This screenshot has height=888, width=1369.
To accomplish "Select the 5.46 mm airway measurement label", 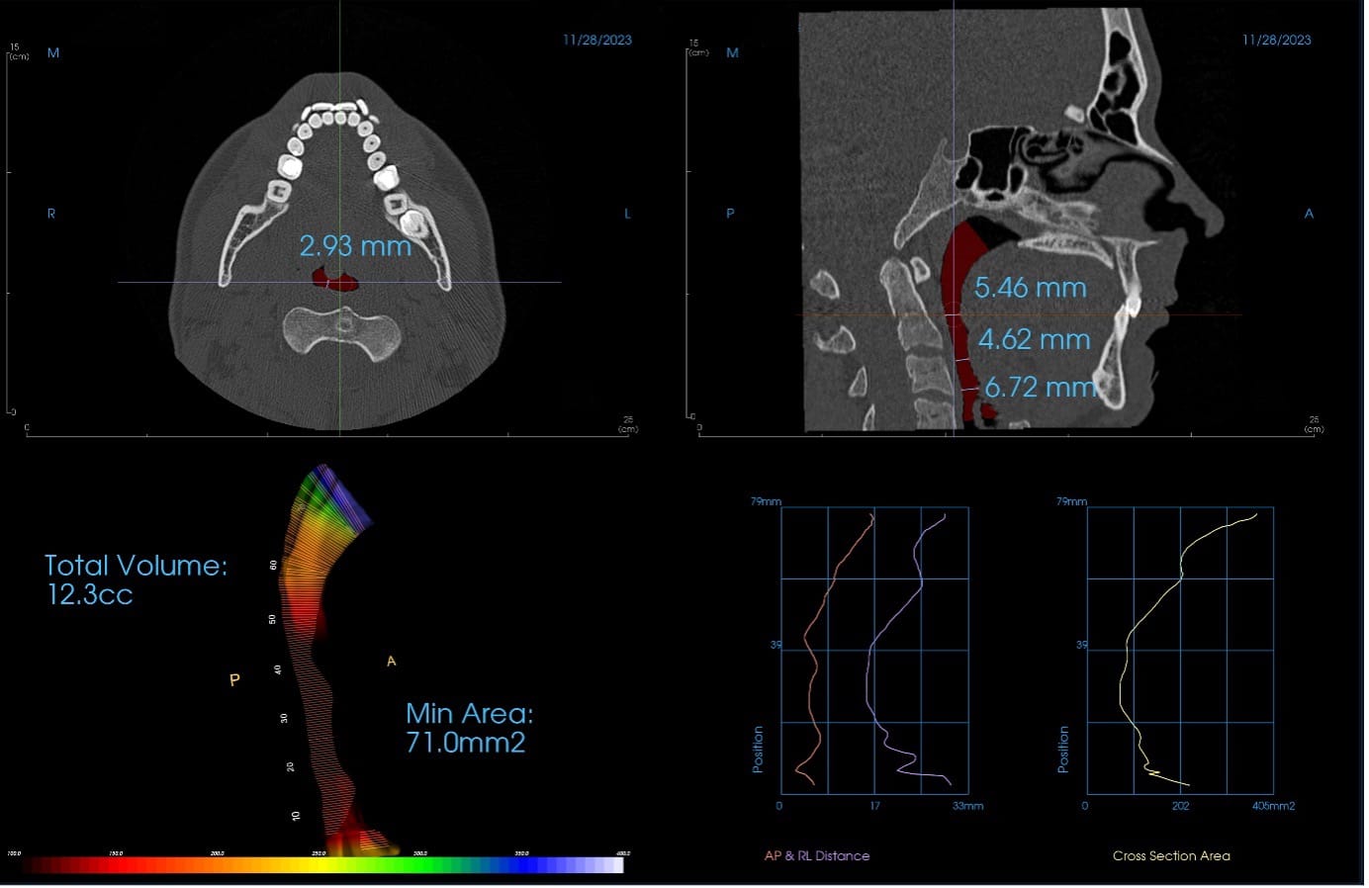I will tap(1030, 288).
